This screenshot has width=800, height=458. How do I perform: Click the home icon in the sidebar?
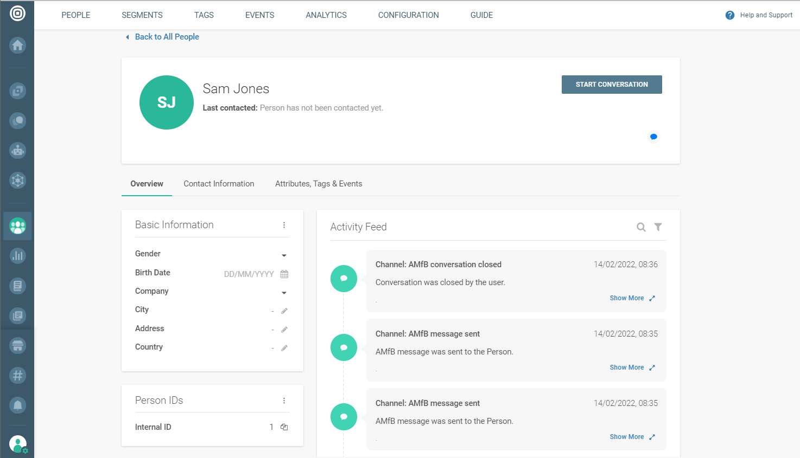click(x=17, y=45)
